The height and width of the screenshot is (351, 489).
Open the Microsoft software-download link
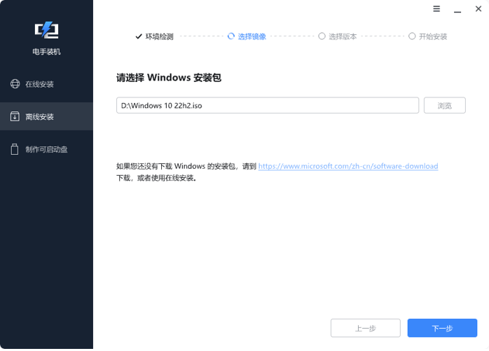coord(348,166)
